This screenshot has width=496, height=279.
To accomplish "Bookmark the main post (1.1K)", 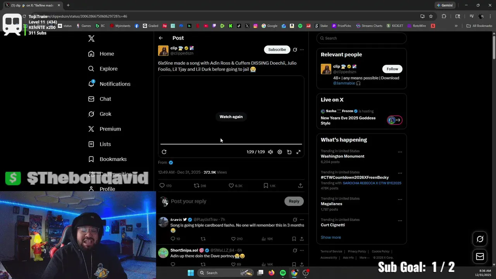I will click(269, 186).
